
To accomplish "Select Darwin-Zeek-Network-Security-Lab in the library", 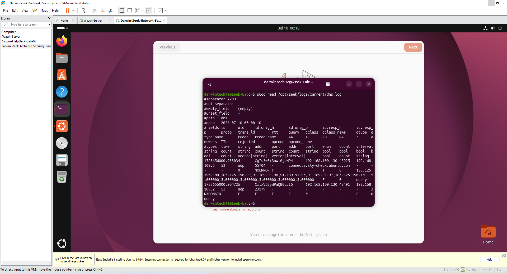I will (x=26, y=46).
